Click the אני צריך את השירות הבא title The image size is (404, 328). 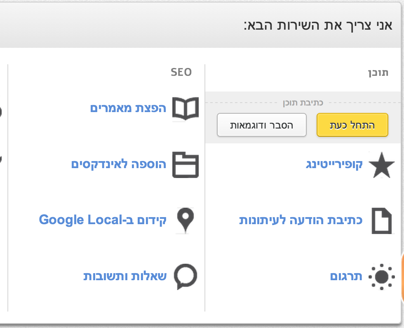pos(318,26)
